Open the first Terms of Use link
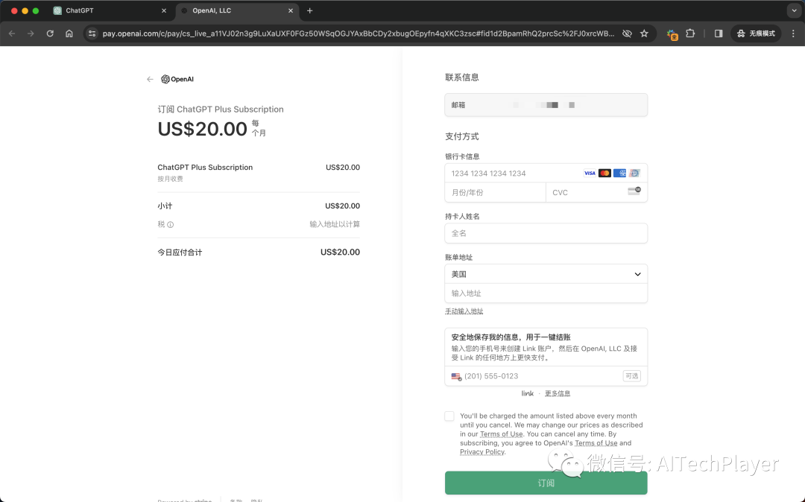The width and height of the screenshot is (805, 502). pos(501,434)
